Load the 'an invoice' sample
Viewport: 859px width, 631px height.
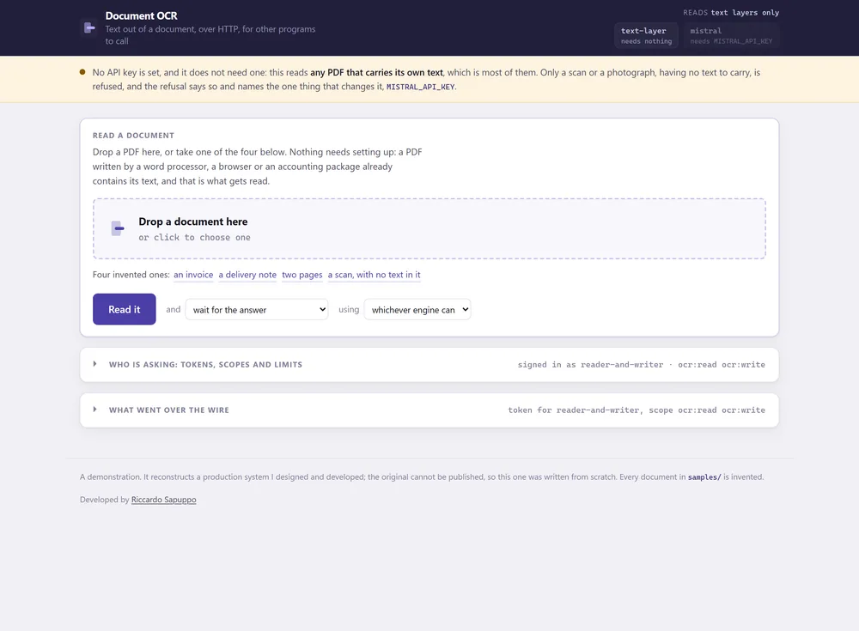[x=193, y=275]
